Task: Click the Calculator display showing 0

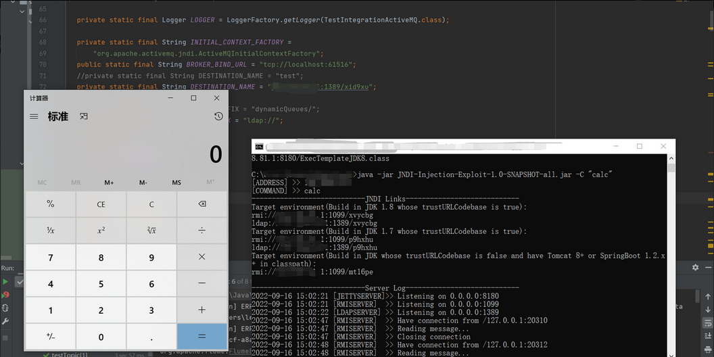Action: click(x=216, y=154)
